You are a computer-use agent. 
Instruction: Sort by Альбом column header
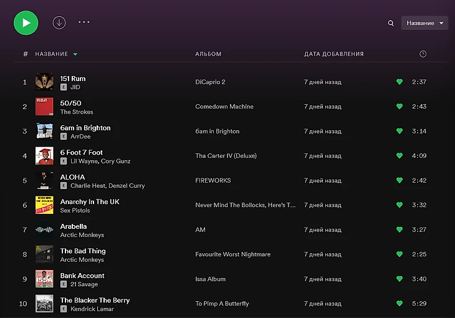(208, 54)
